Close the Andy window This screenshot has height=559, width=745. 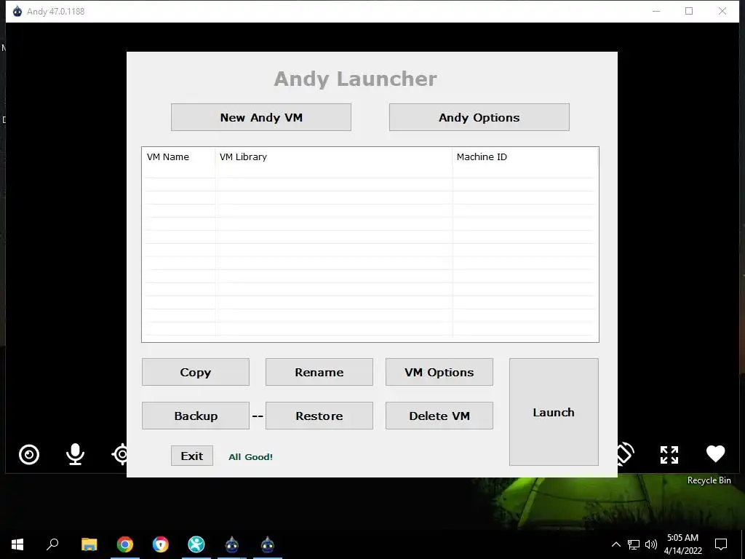[x=722, y=11]
